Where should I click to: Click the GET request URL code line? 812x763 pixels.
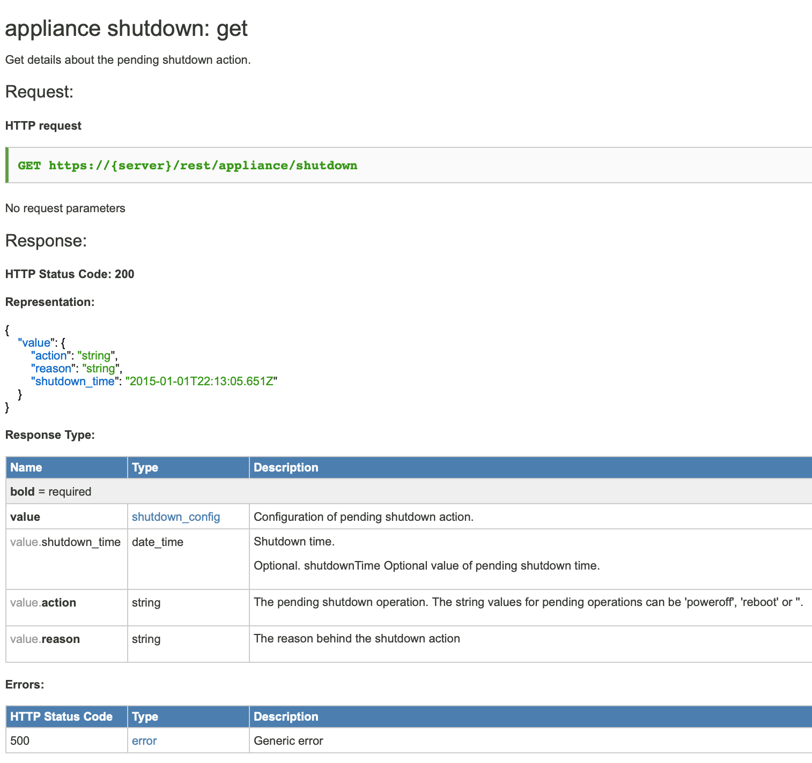coord(188,166)
